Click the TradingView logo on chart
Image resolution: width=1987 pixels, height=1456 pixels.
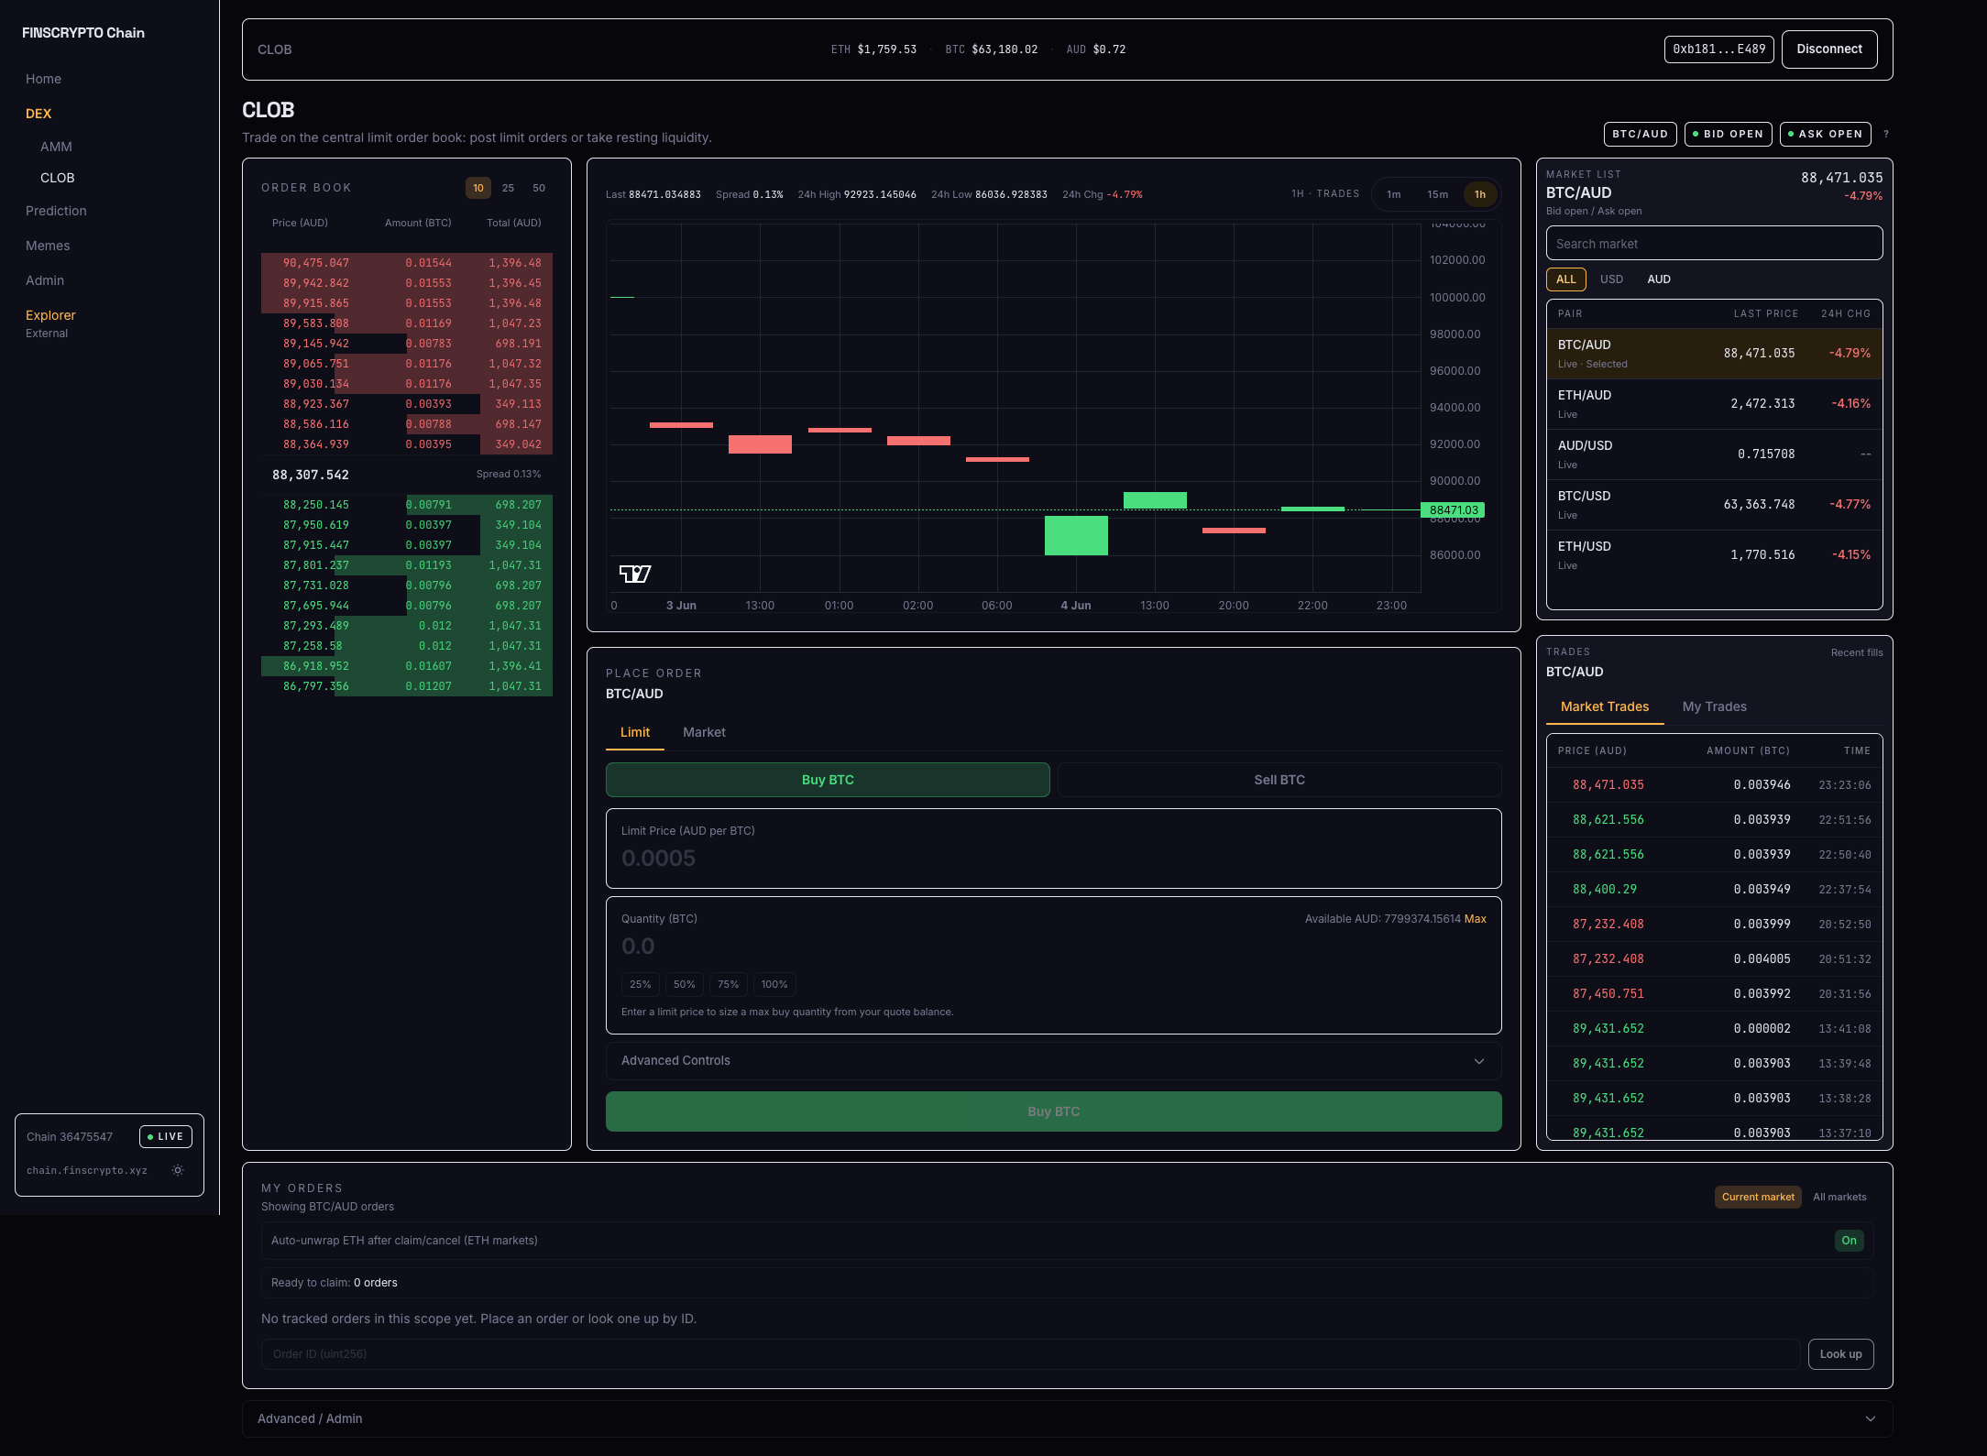635,574
